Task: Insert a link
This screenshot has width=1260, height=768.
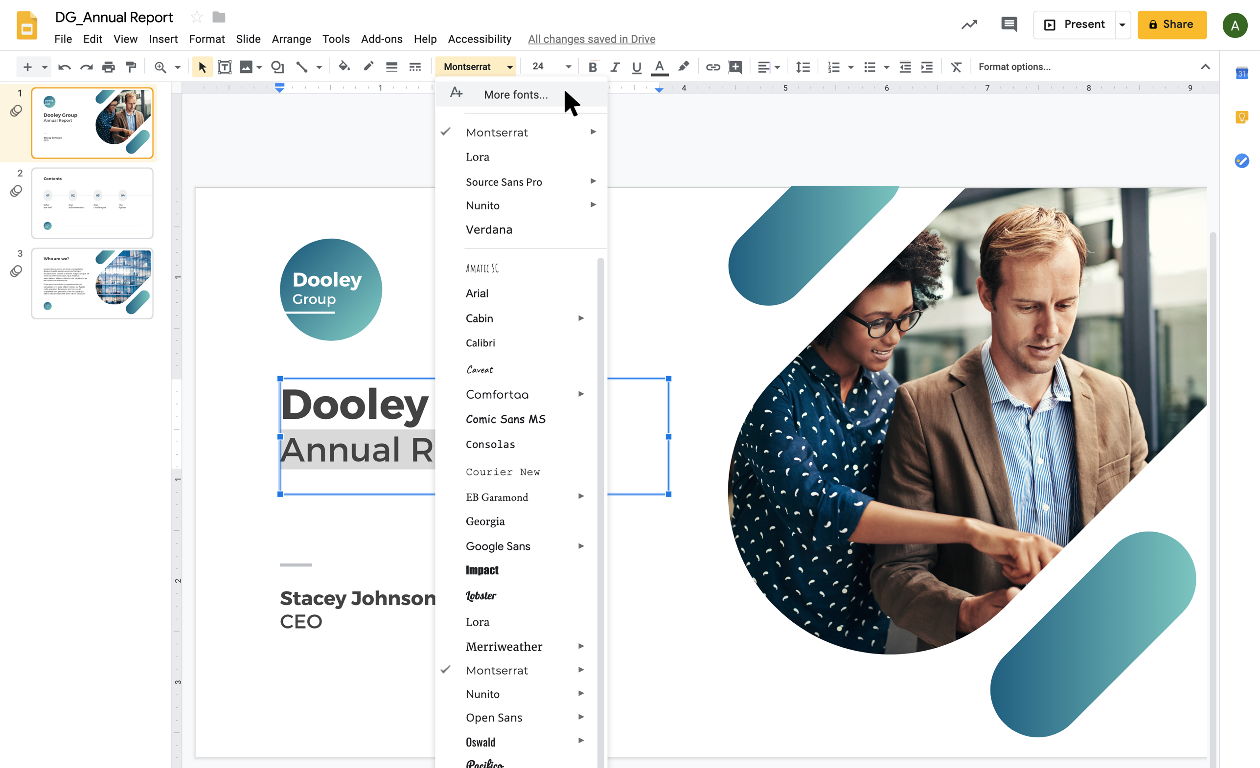Action: tap(712, 67)
